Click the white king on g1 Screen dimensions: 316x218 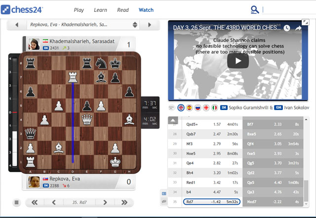coord(115,162)
